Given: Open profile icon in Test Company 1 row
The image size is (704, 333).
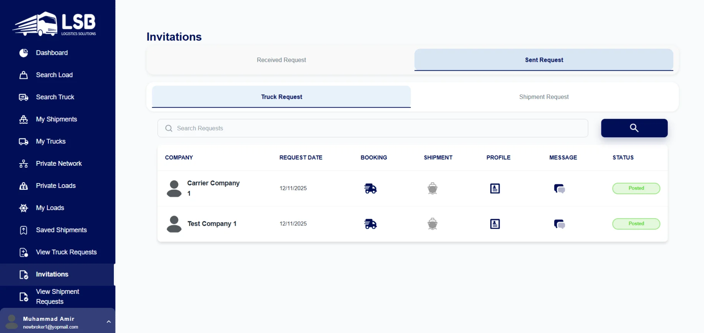Looking at the screenshot, I should 495,224.
